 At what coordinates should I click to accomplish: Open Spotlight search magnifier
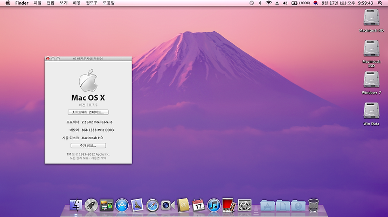click(x=380, y=3)
